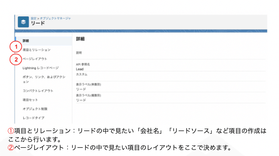Click the 説明 field label

[x=79, y=53]
